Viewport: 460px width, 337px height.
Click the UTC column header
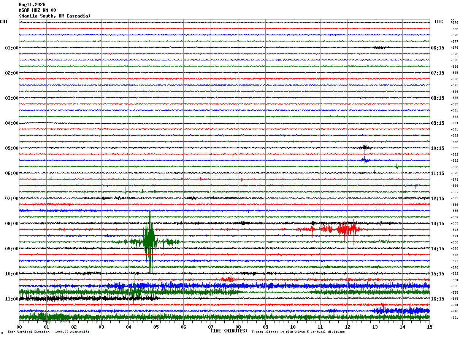tap(439, 22)
